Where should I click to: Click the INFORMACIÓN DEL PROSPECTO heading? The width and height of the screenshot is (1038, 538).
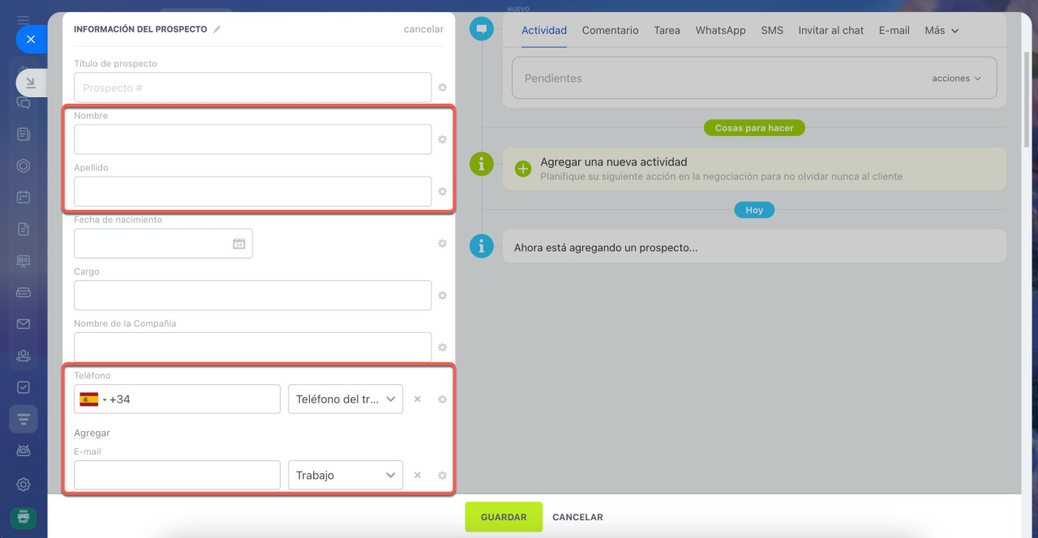(x=140, y=29)
